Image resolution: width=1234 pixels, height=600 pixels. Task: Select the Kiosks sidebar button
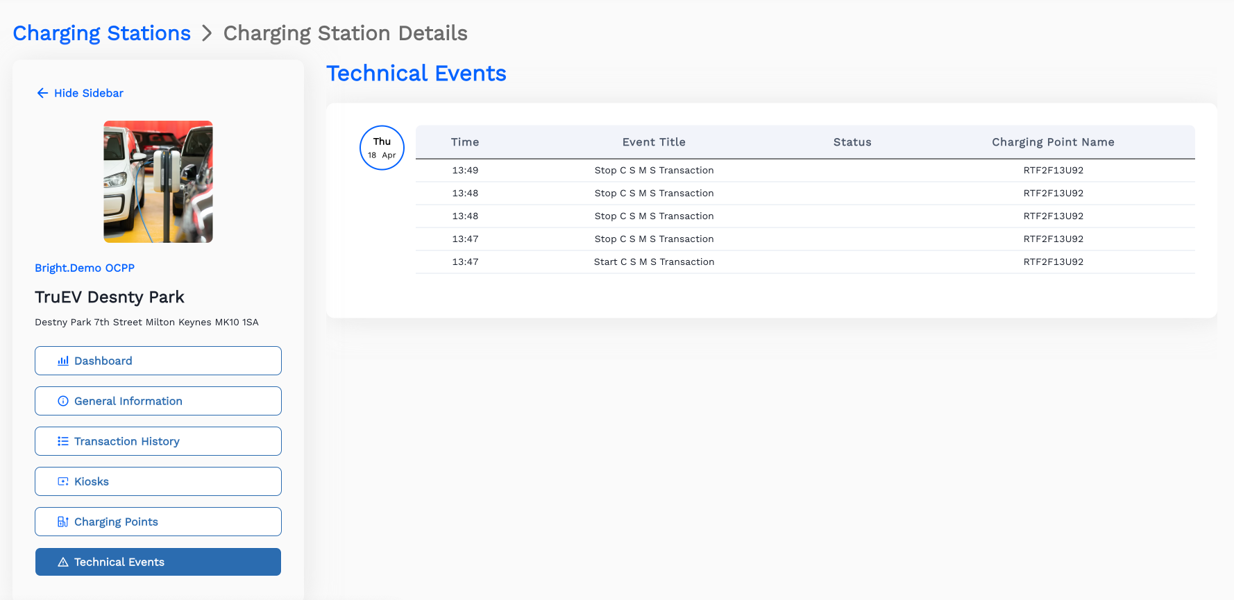point(158,481)
